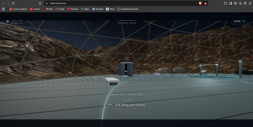This screenshot has width=253, height=127.
Task: Reload the aster.kcmira.me page
Action: click(13, 3)
